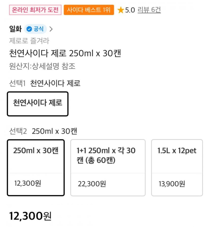The width and height of the screenshot is (222, 227).
Task: Click the blue verified checkmark icon
Action: pos(29,29)
